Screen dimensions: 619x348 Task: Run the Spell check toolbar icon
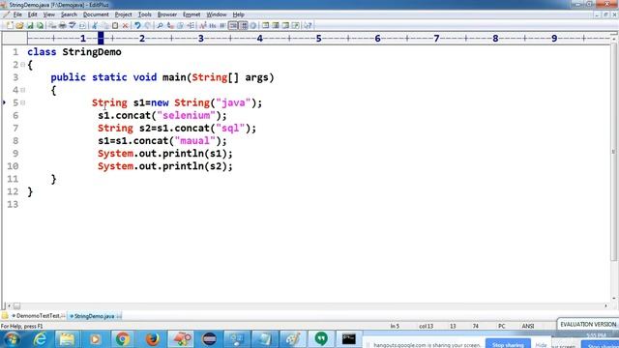click(x=72, y=26)
